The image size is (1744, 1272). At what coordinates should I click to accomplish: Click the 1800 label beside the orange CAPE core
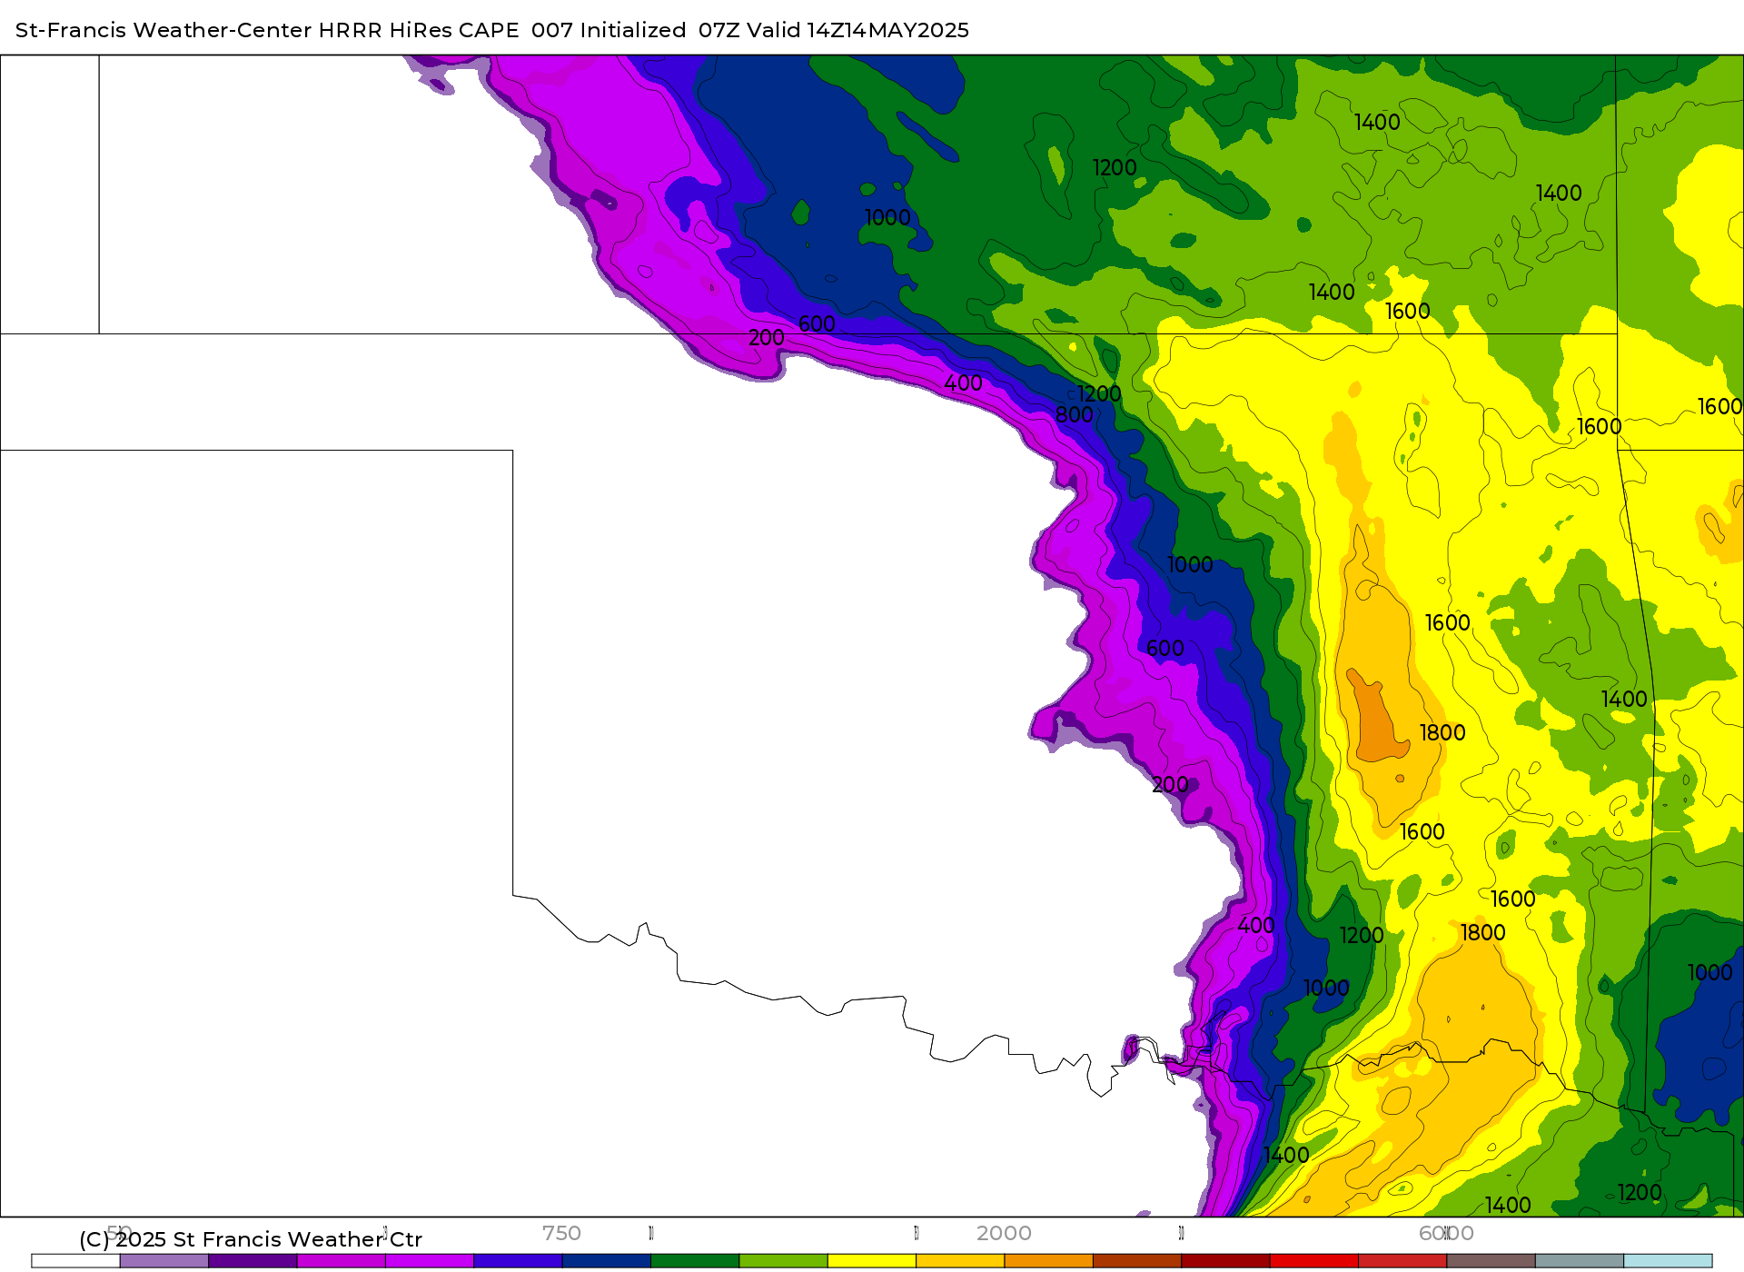click(x=1442, y=732)
